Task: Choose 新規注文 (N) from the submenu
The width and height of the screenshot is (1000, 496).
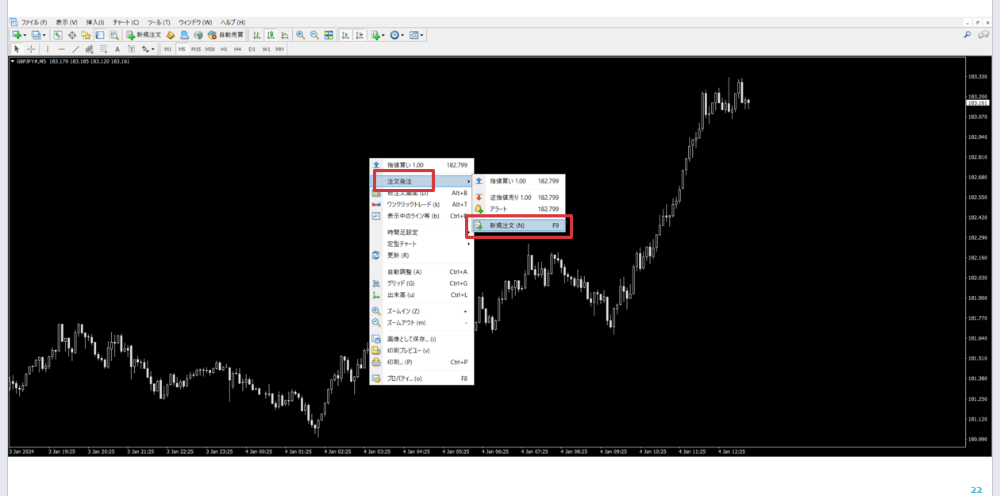Action: point(508,225)
